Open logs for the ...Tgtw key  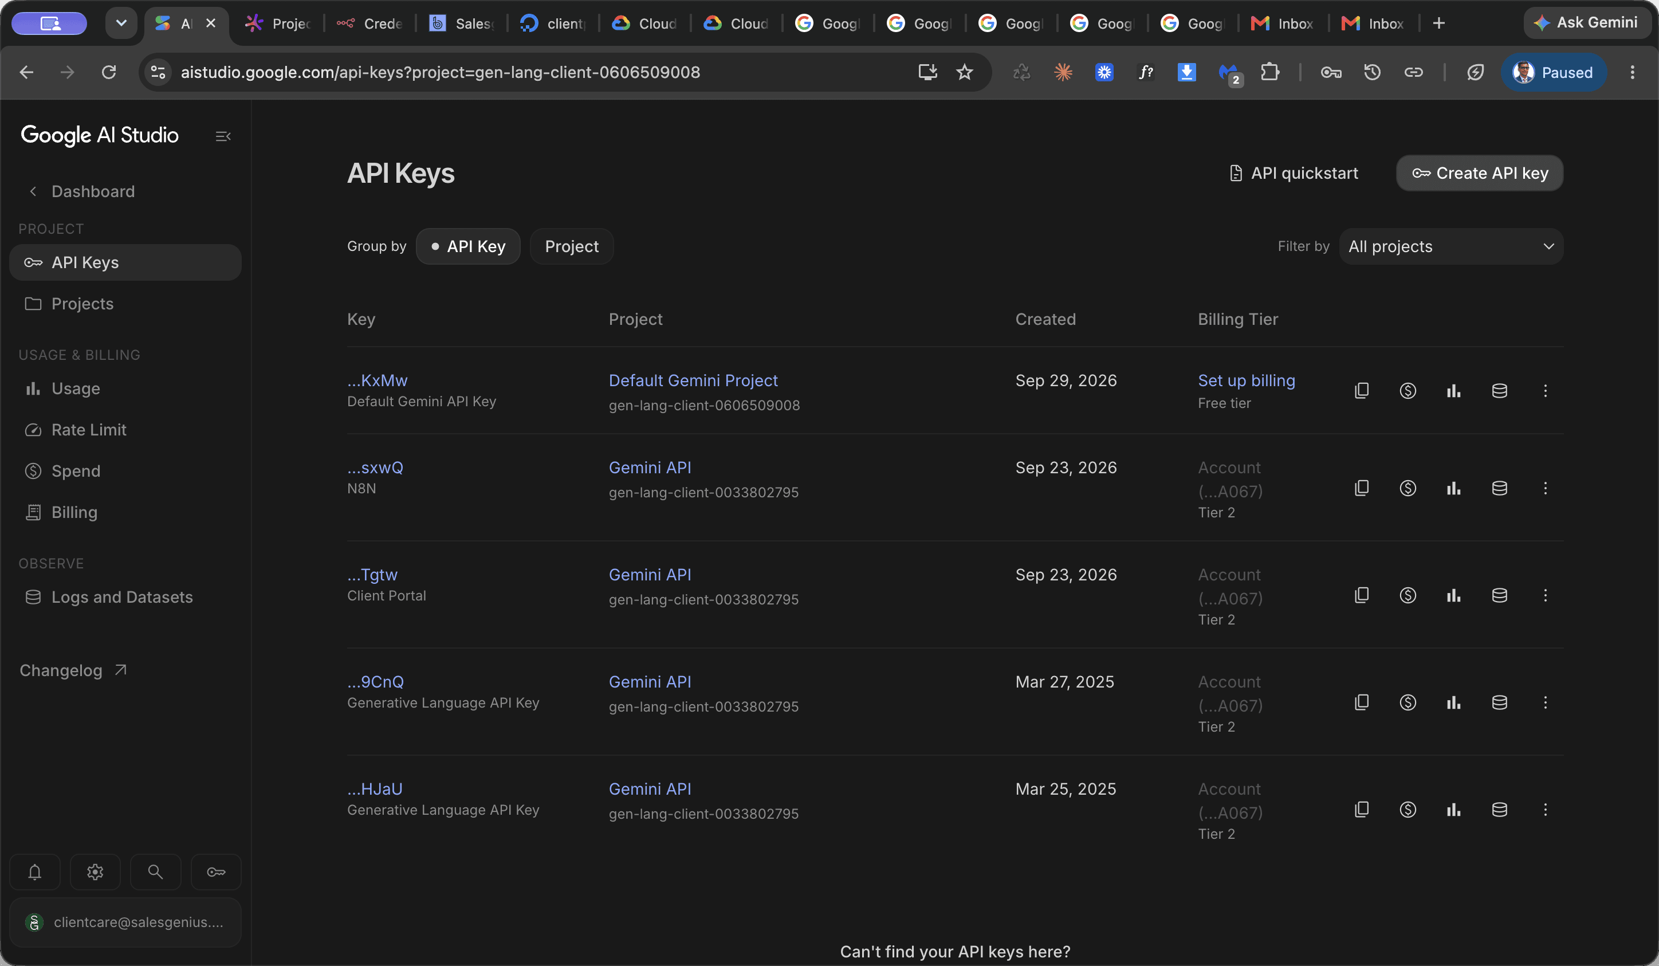1499,595
